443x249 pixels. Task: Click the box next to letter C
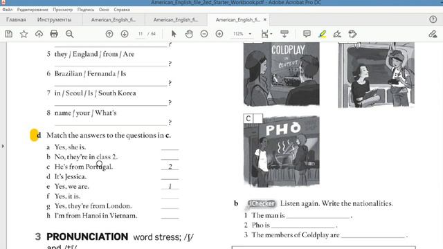click(x=258, y=118)
